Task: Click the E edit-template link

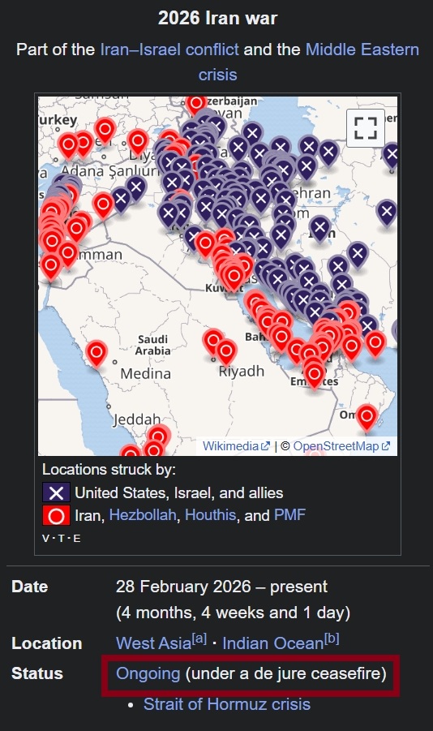Action: (76, 539)
